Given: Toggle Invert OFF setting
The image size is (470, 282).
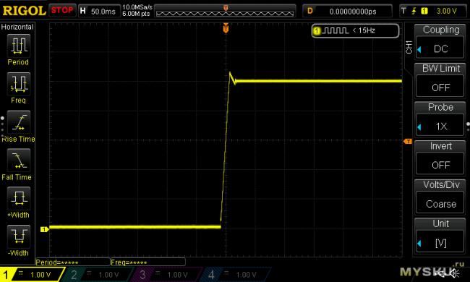Looking at the screenshot, I should coord(440,158).
